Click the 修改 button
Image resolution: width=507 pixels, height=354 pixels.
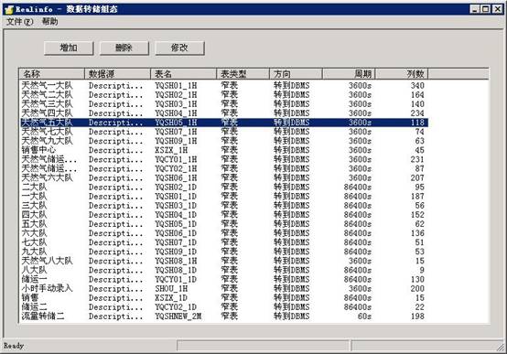[179, 48]
